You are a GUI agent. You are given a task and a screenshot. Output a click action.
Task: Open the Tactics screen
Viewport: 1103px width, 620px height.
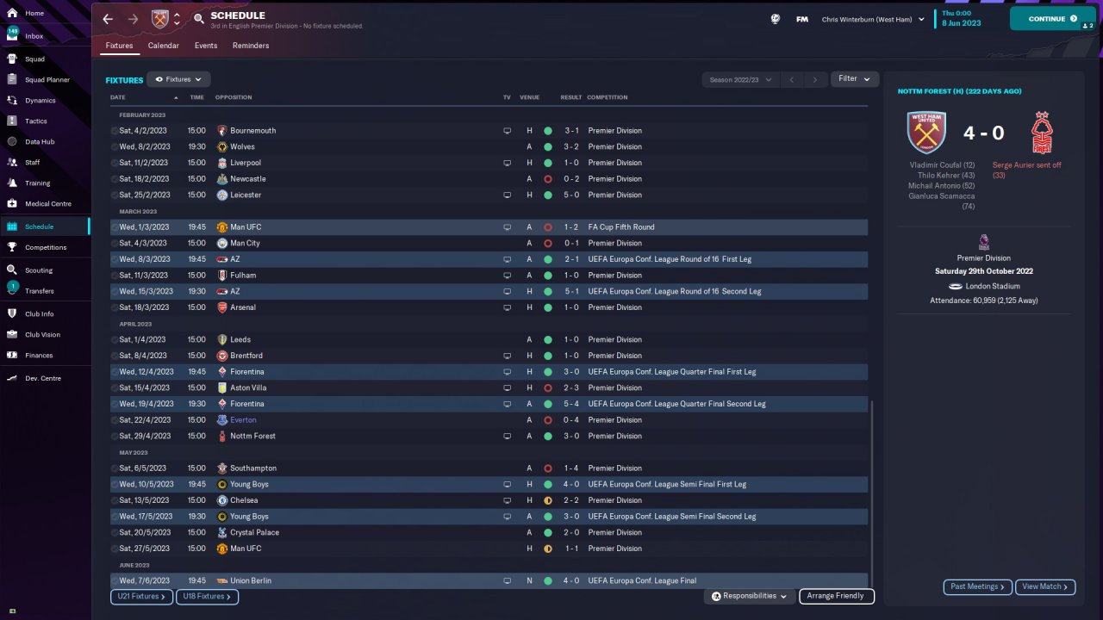click(36, 121)
